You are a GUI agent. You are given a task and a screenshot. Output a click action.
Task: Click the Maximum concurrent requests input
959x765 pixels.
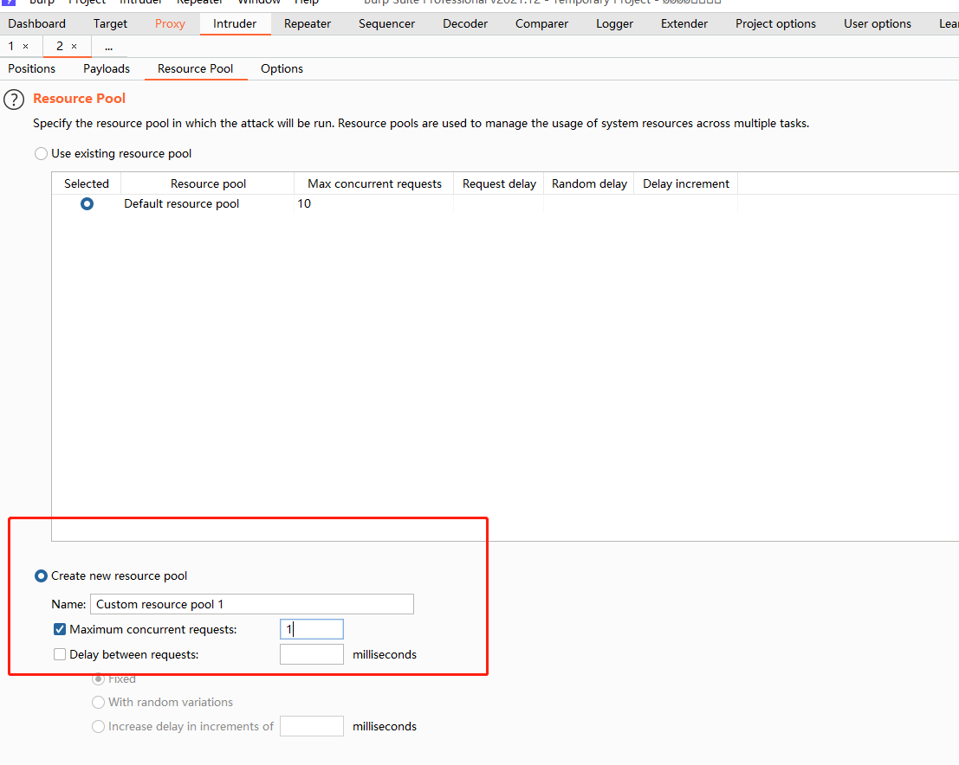pos(312,629)
